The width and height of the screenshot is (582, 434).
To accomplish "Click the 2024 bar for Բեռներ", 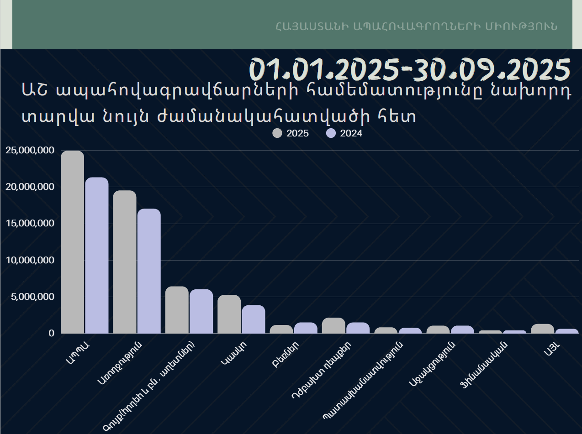I will [x=306, y=328].
